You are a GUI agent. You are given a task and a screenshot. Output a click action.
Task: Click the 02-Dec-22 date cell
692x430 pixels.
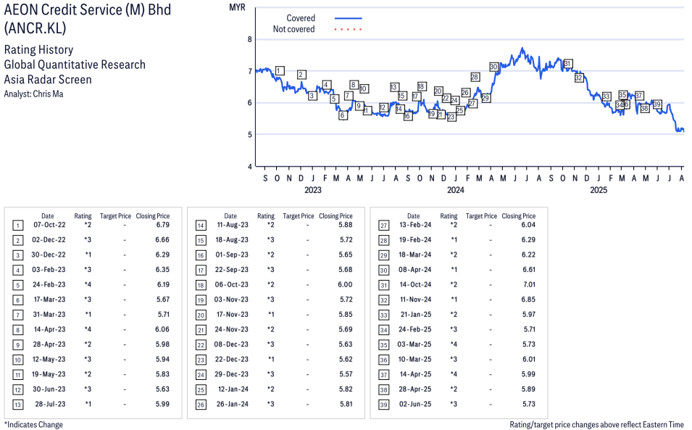pyautogui.click(x=49, y=240)
